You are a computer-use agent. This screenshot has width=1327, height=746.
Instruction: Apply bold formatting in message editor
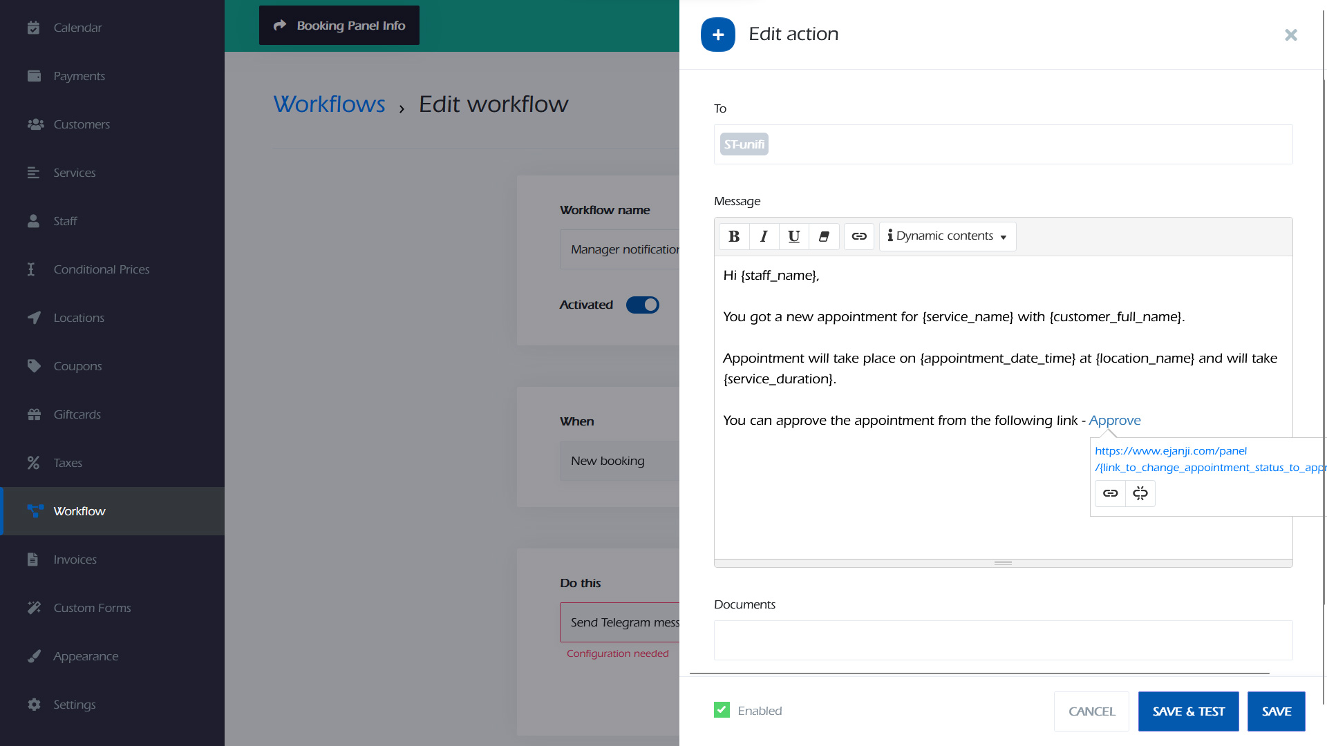coord(734,236)
